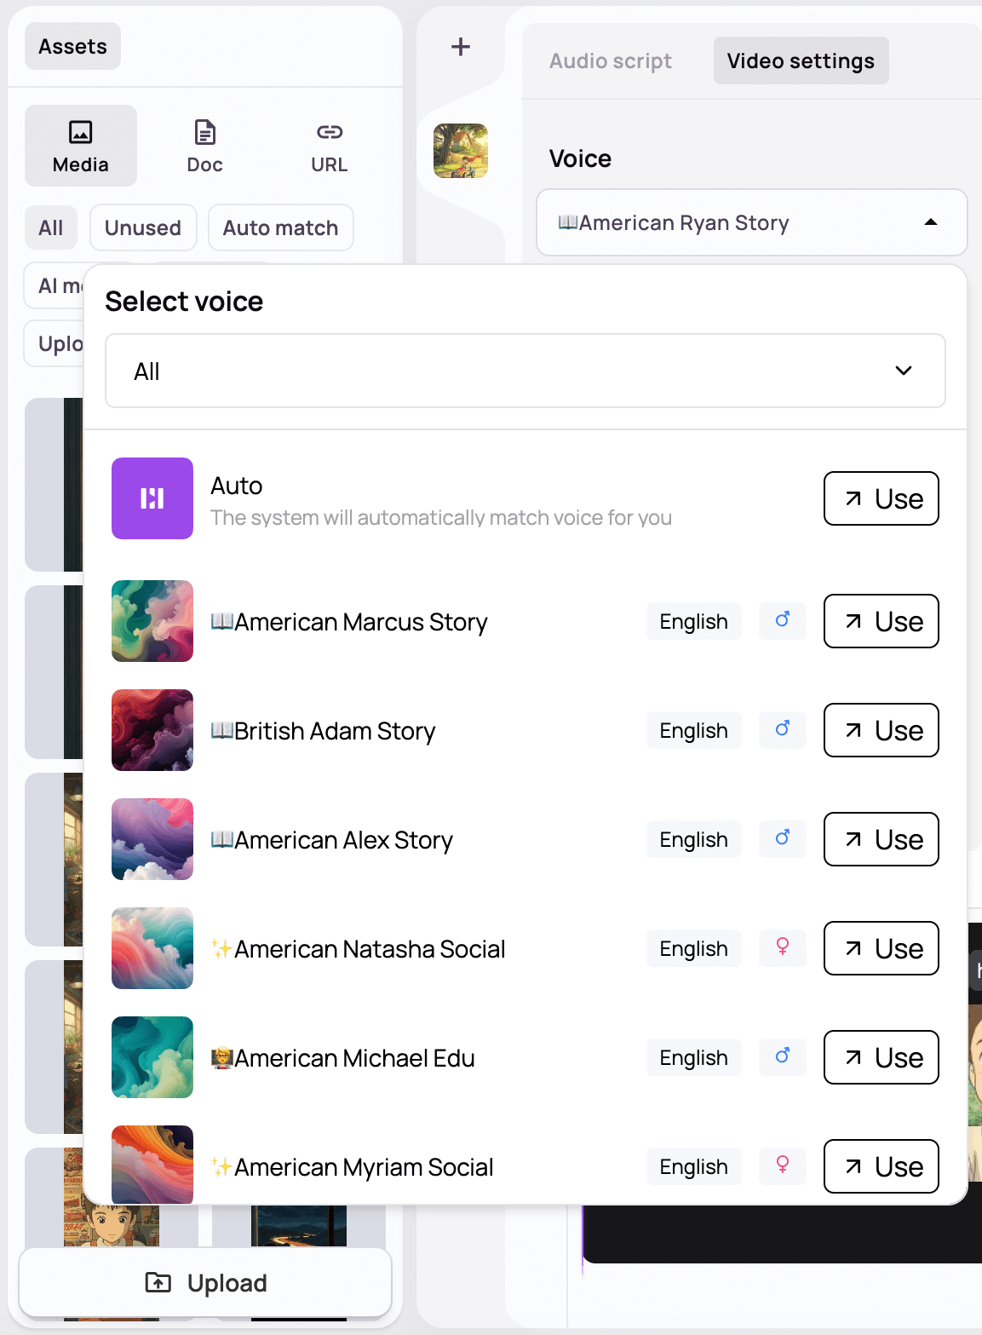Select the All assets filter
This screenshot has width=982, height=1335.
click(51, 227)
